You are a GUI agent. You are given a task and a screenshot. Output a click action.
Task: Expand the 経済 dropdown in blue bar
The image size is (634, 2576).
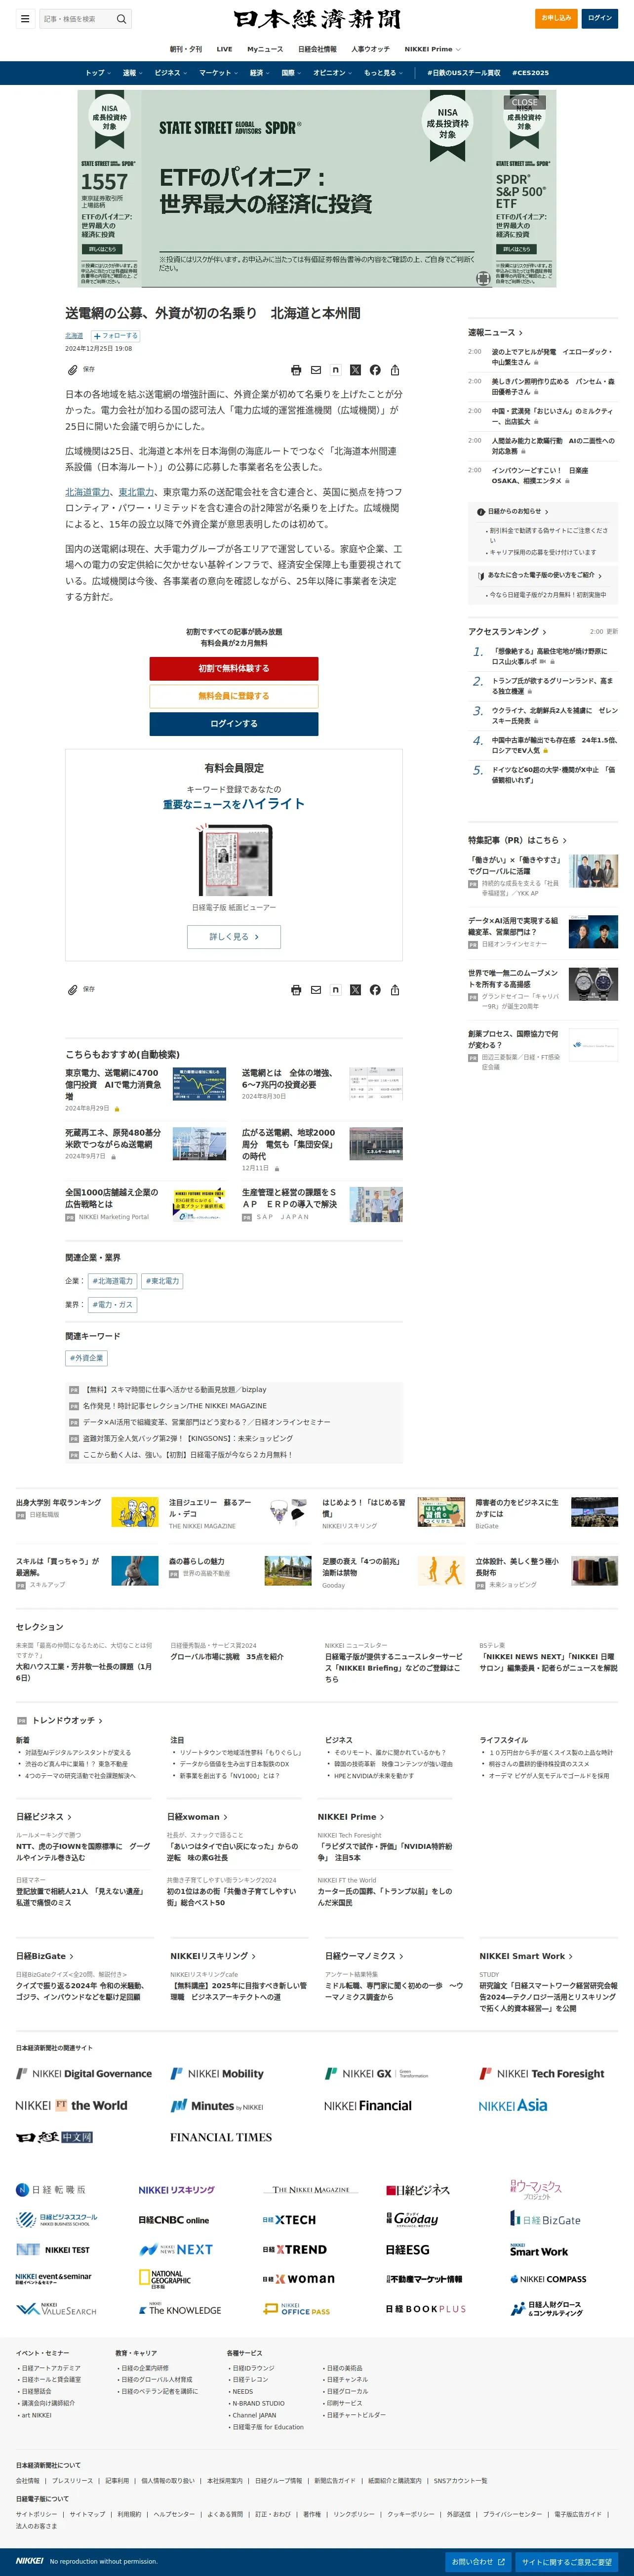259,73
